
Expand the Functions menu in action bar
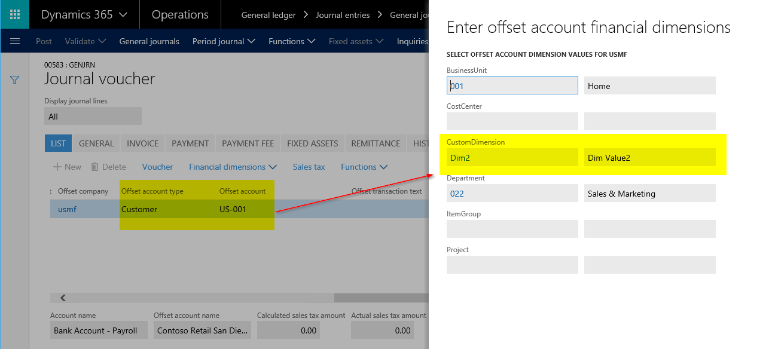coord(292,41)
